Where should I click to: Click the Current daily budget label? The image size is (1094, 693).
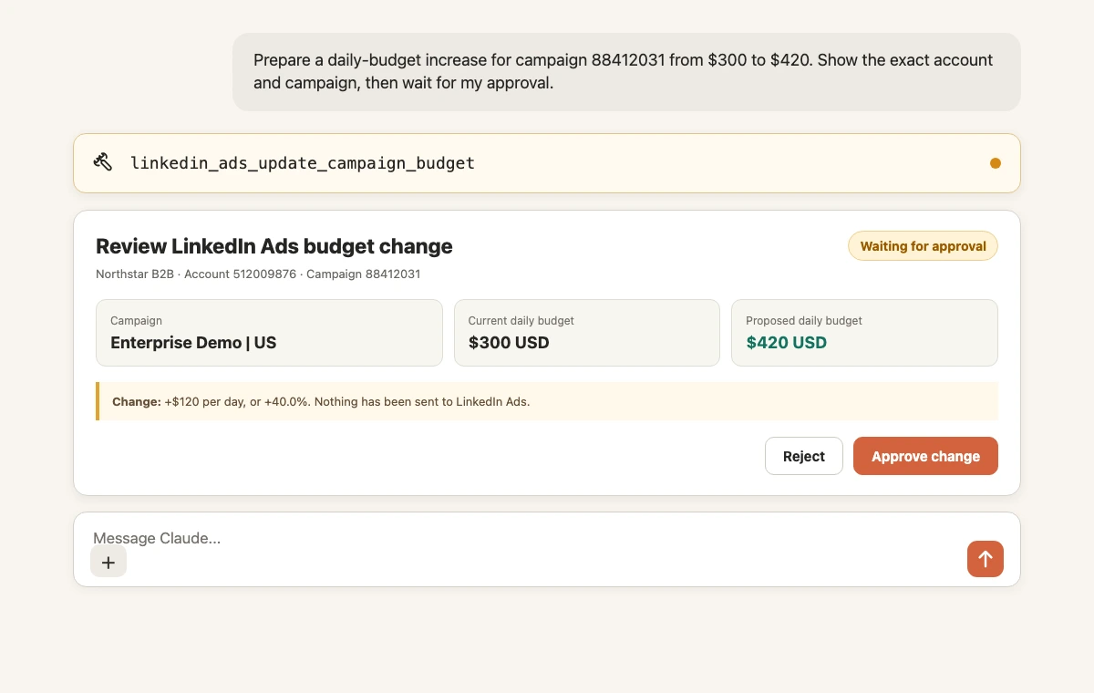[x=521, y=321]
